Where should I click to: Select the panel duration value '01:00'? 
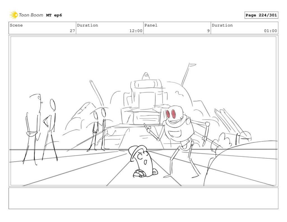click(270, 31)
